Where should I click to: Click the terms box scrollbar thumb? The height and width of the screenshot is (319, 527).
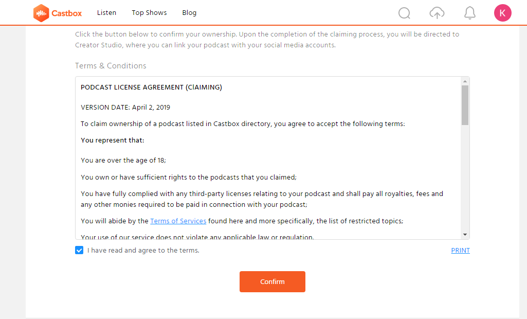(x=465, y=105)
